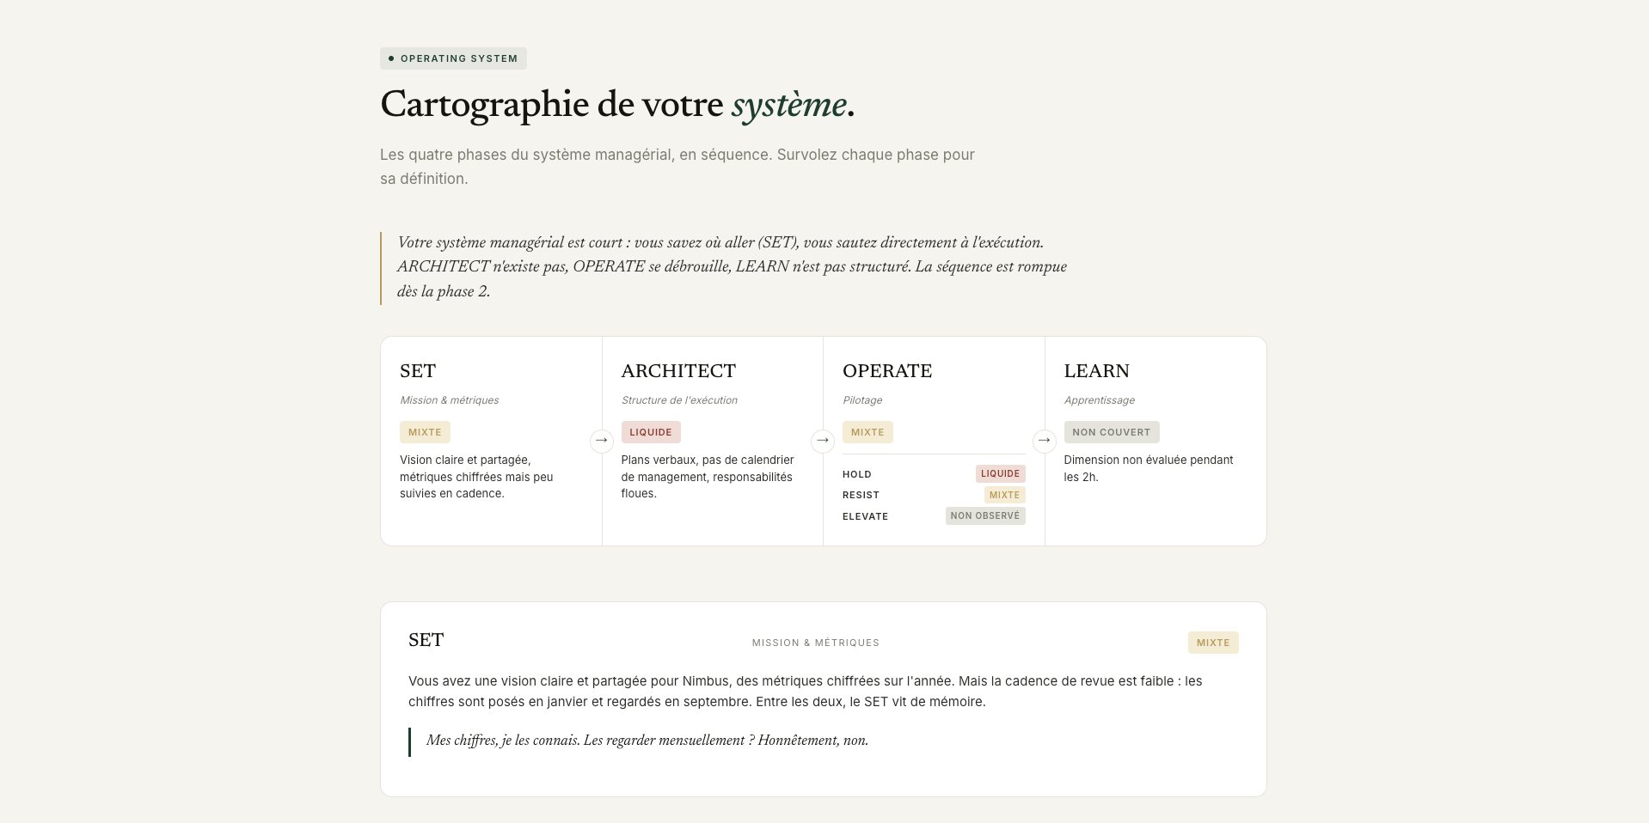
Task: Select the ARCHITECT phase heading
Action: (678, 371)
